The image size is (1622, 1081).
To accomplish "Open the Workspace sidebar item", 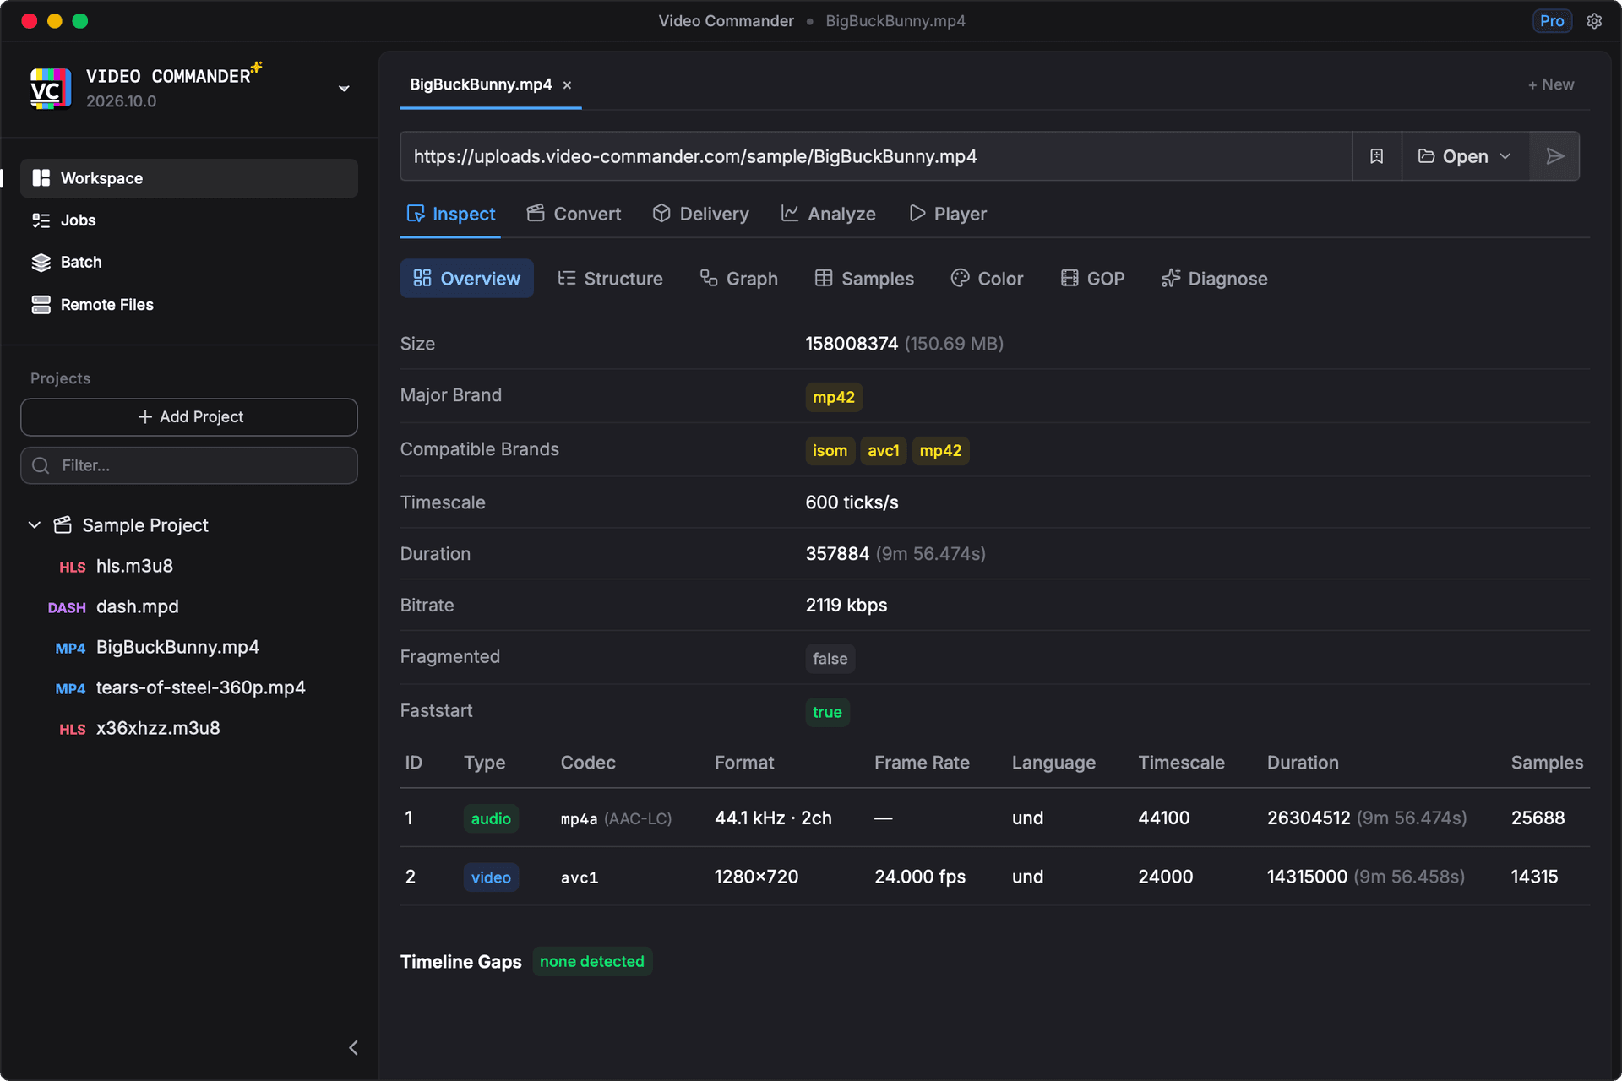I will click(x=189, y=178).
